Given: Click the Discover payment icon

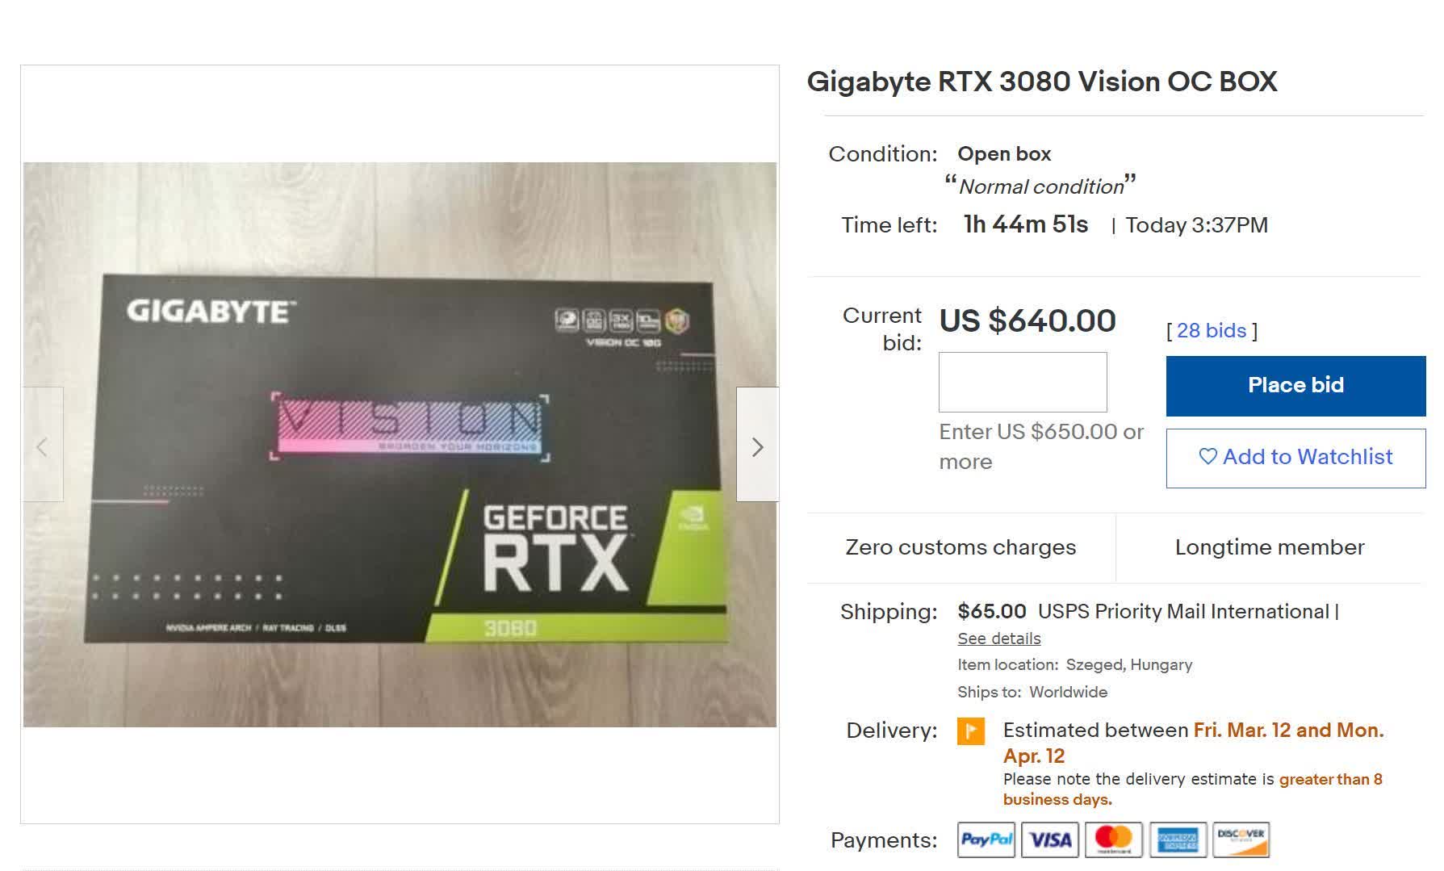Looking at the screenshot, I should tap(1241, 840).
